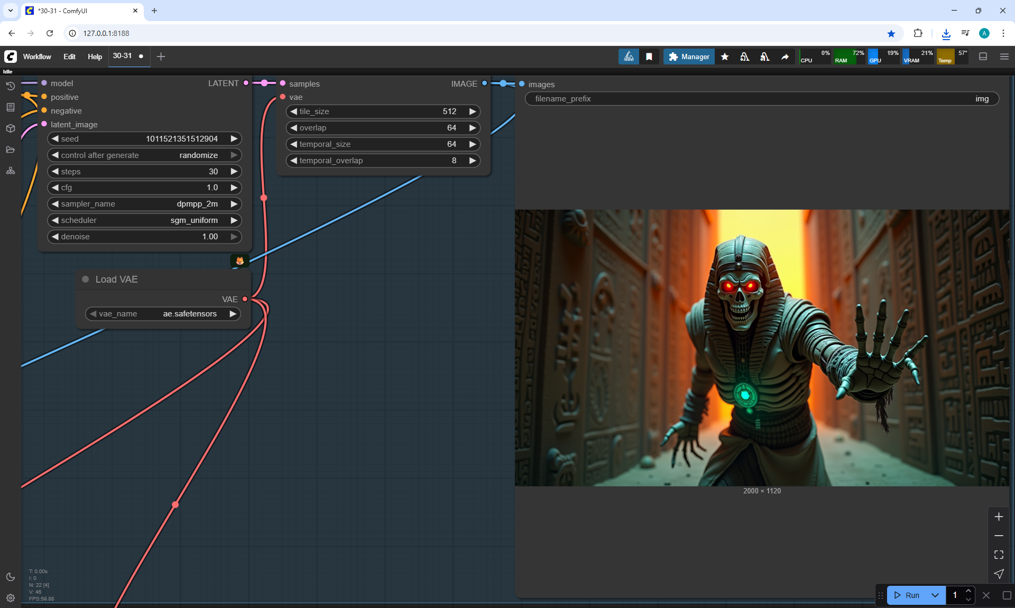Toggle dark theme moon icon
The width and height of the screenshot is (1015, 608).
click(x=11, y=577)
